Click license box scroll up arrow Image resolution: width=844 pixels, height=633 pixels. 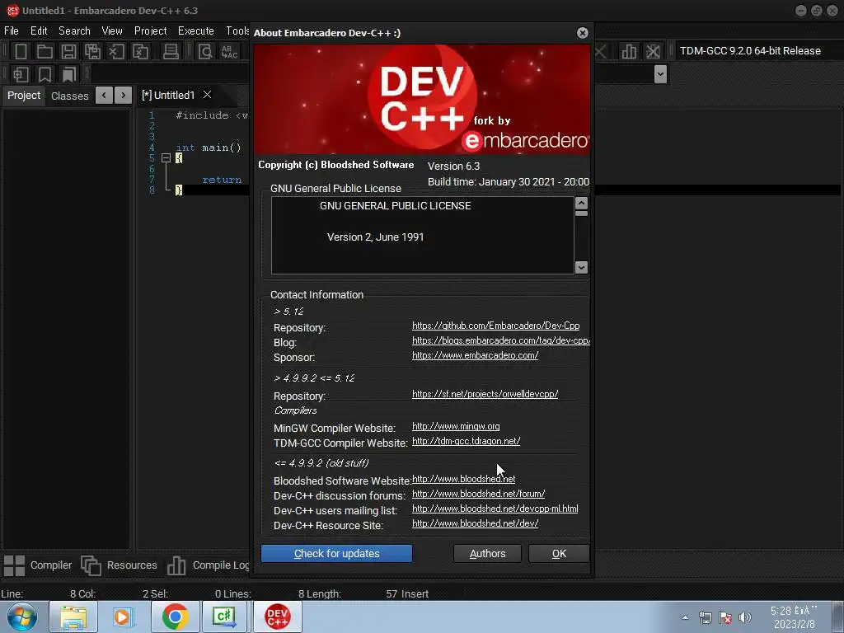pyautogui.click(x=581, y=203)
